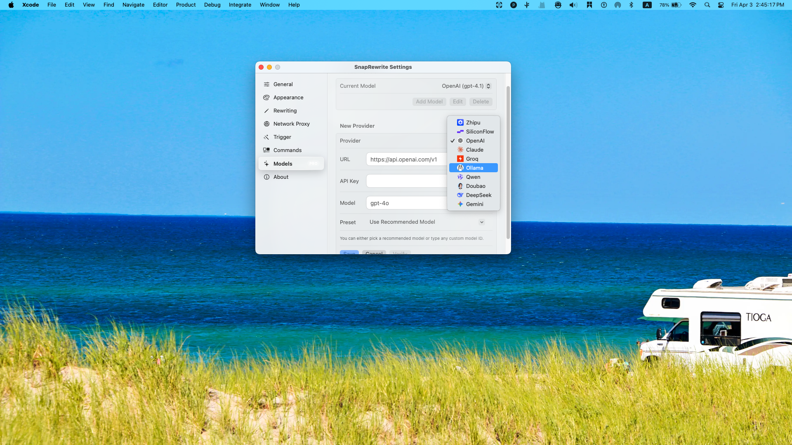Click the Zhipu provider icon
This screenshot has width=792, height=445.
pos(460,122)
